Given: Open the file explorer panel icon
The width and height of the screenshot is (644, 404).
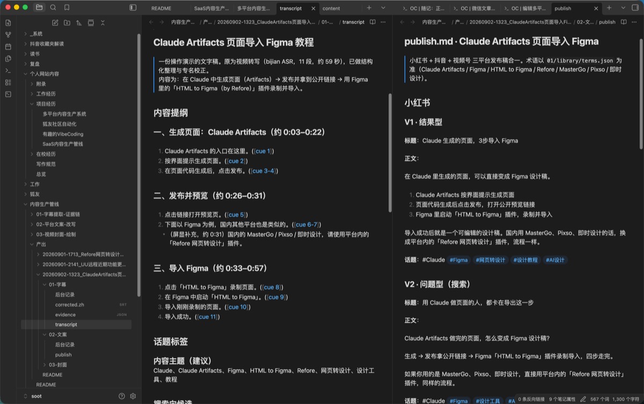Looking at the screenshot, I should pyautogui.click(x=39, y=8).
